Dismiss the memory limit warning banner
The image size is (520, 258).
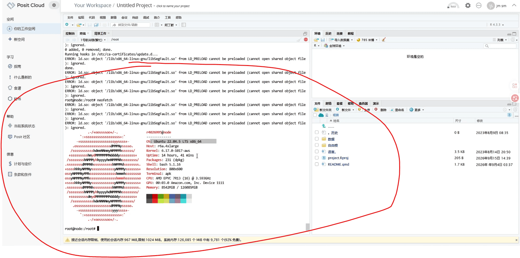516,240
